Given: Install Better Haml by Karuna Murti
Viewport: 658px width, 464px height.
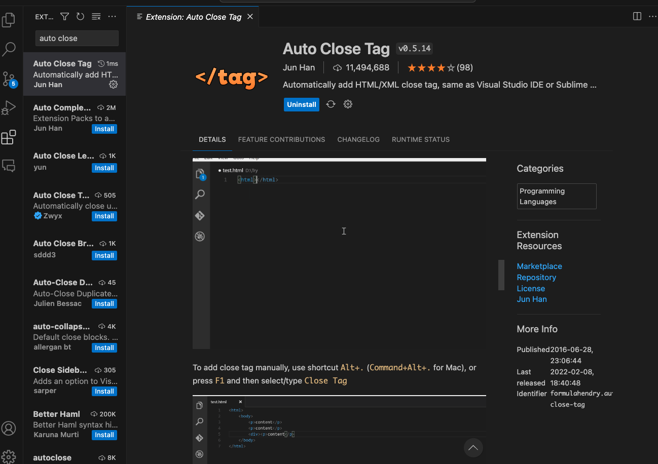Looking at the screenshot, I should click(104, 435).
